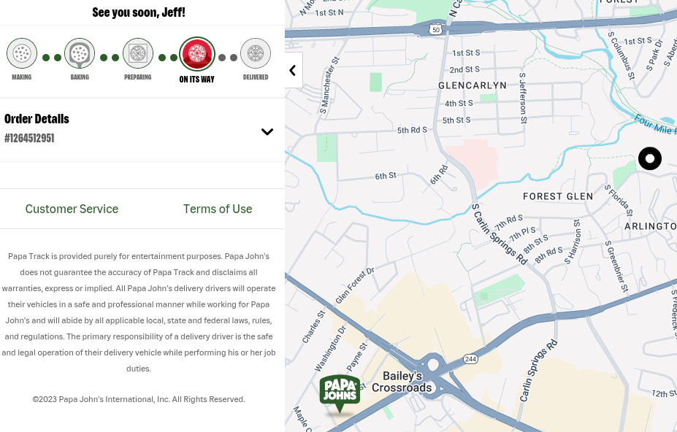This screenshot has width=677, height=432.
Task: Click the order number #1264512951
Action: [29, 138]
